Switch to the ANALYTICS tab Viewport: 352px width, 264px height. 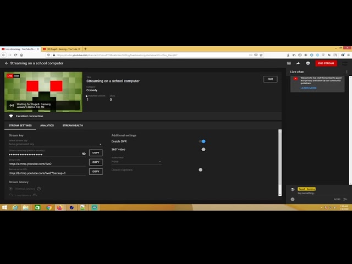pos(47,125)
